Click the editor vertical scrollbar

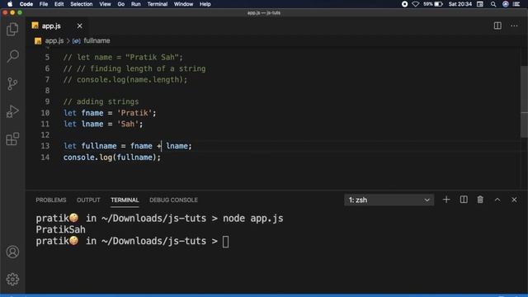[524, 101]
